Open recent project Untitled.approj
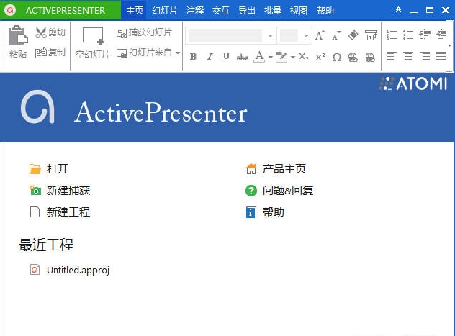This screenshot has height=336, width=455. pos(70,270)
